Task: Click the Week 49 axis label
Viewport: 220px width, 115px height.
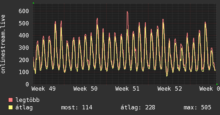Action: coord(44,89)
